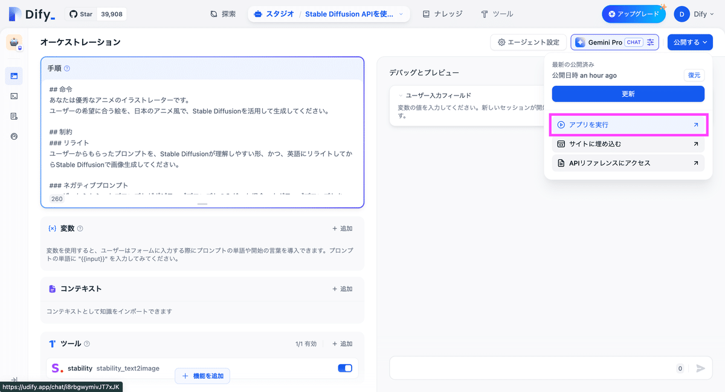Select アプリを実行 menu entry
Viewport: 725px width, 392px height.
pyautogui.click(x=628, y=125)
